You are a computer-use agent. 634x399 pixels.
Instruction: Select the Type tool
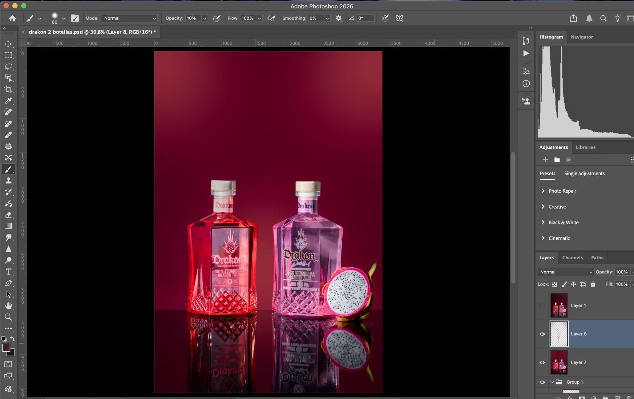pyautogui.click(x=8, y=272)
